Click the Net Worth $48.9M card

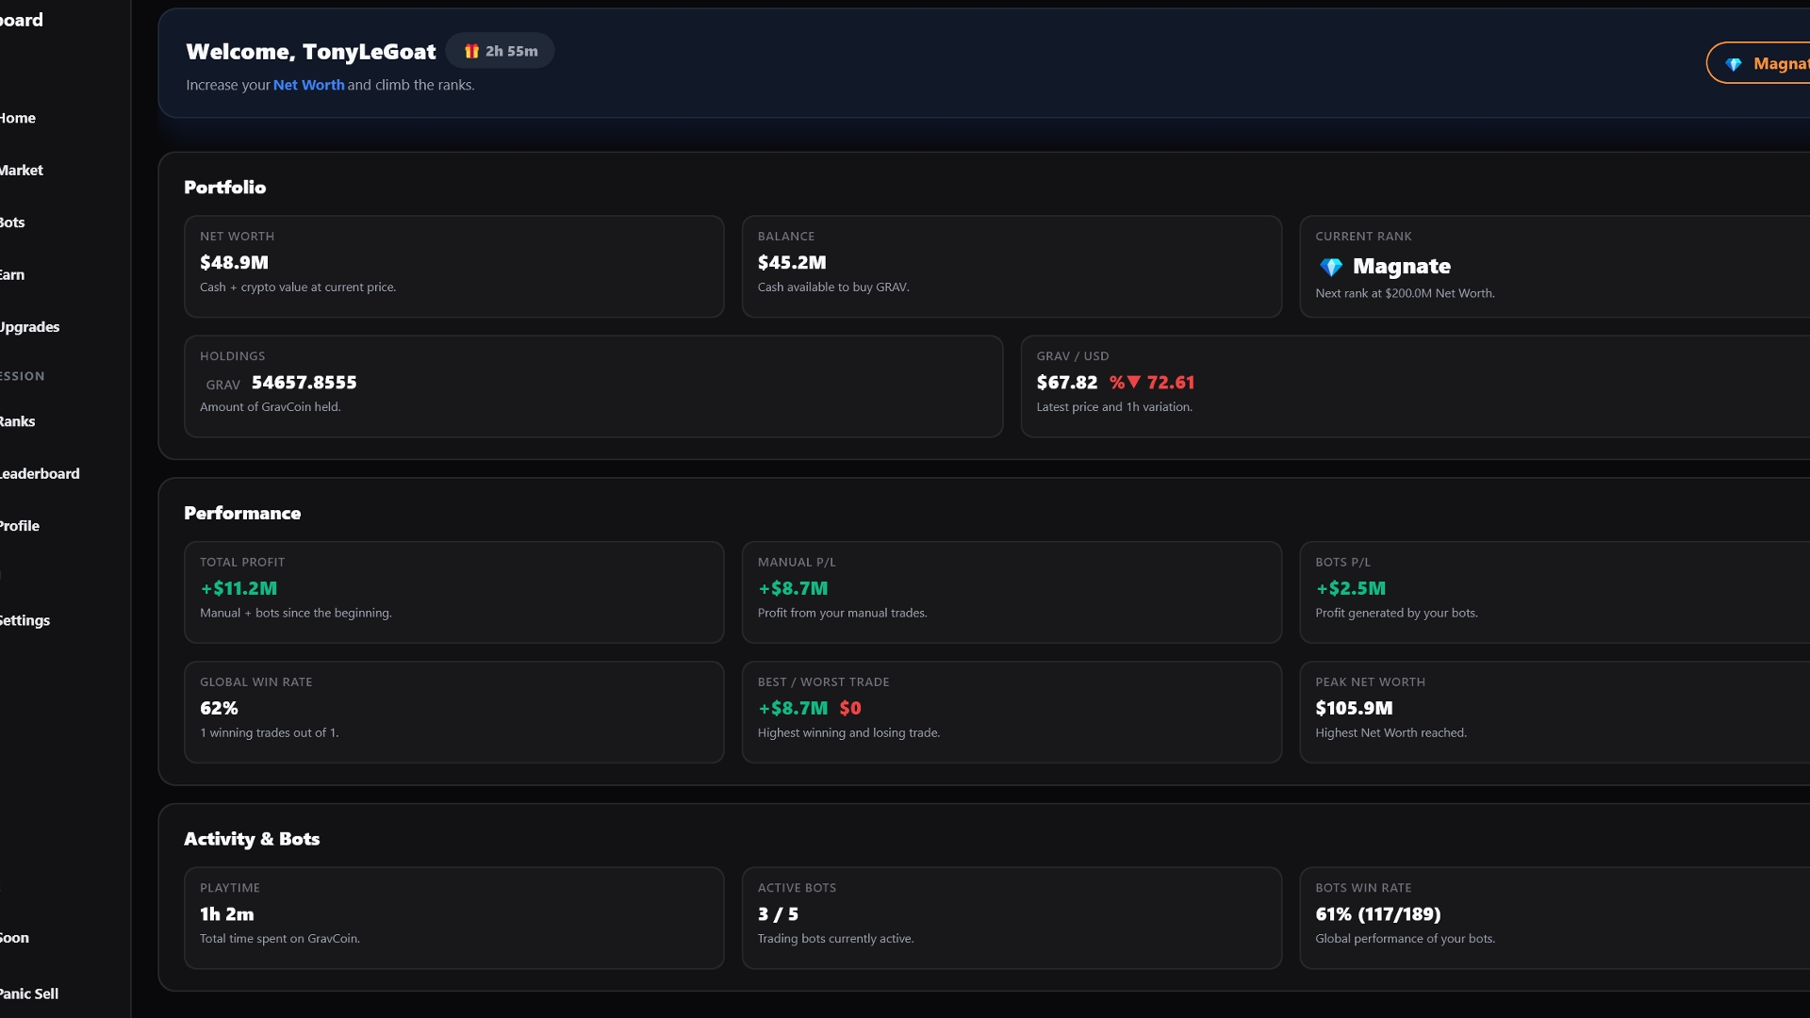[453, 266]
